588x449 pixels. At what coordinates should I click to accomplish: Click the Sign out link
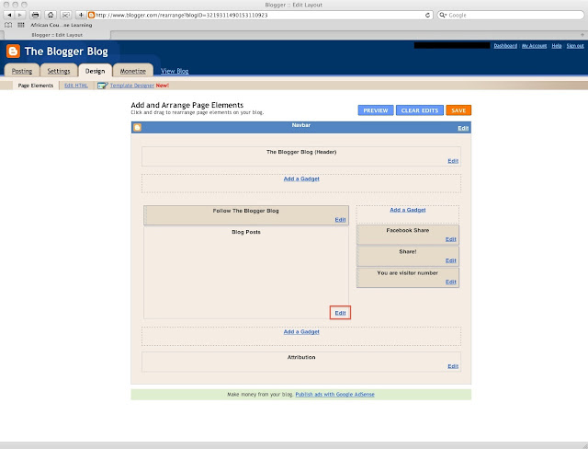tap(575, 46)
